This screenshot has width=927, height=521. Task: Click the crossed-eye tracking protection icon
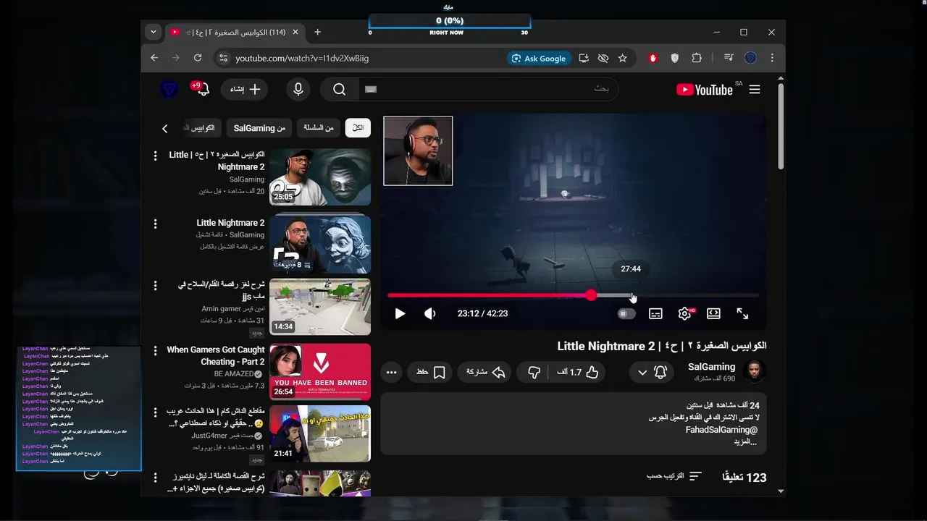(603, 58)
